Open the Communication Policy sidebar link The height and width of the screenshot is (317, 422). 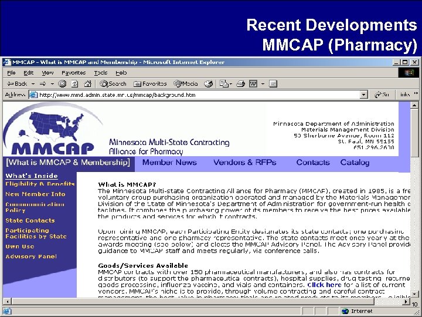click(35, 207)
